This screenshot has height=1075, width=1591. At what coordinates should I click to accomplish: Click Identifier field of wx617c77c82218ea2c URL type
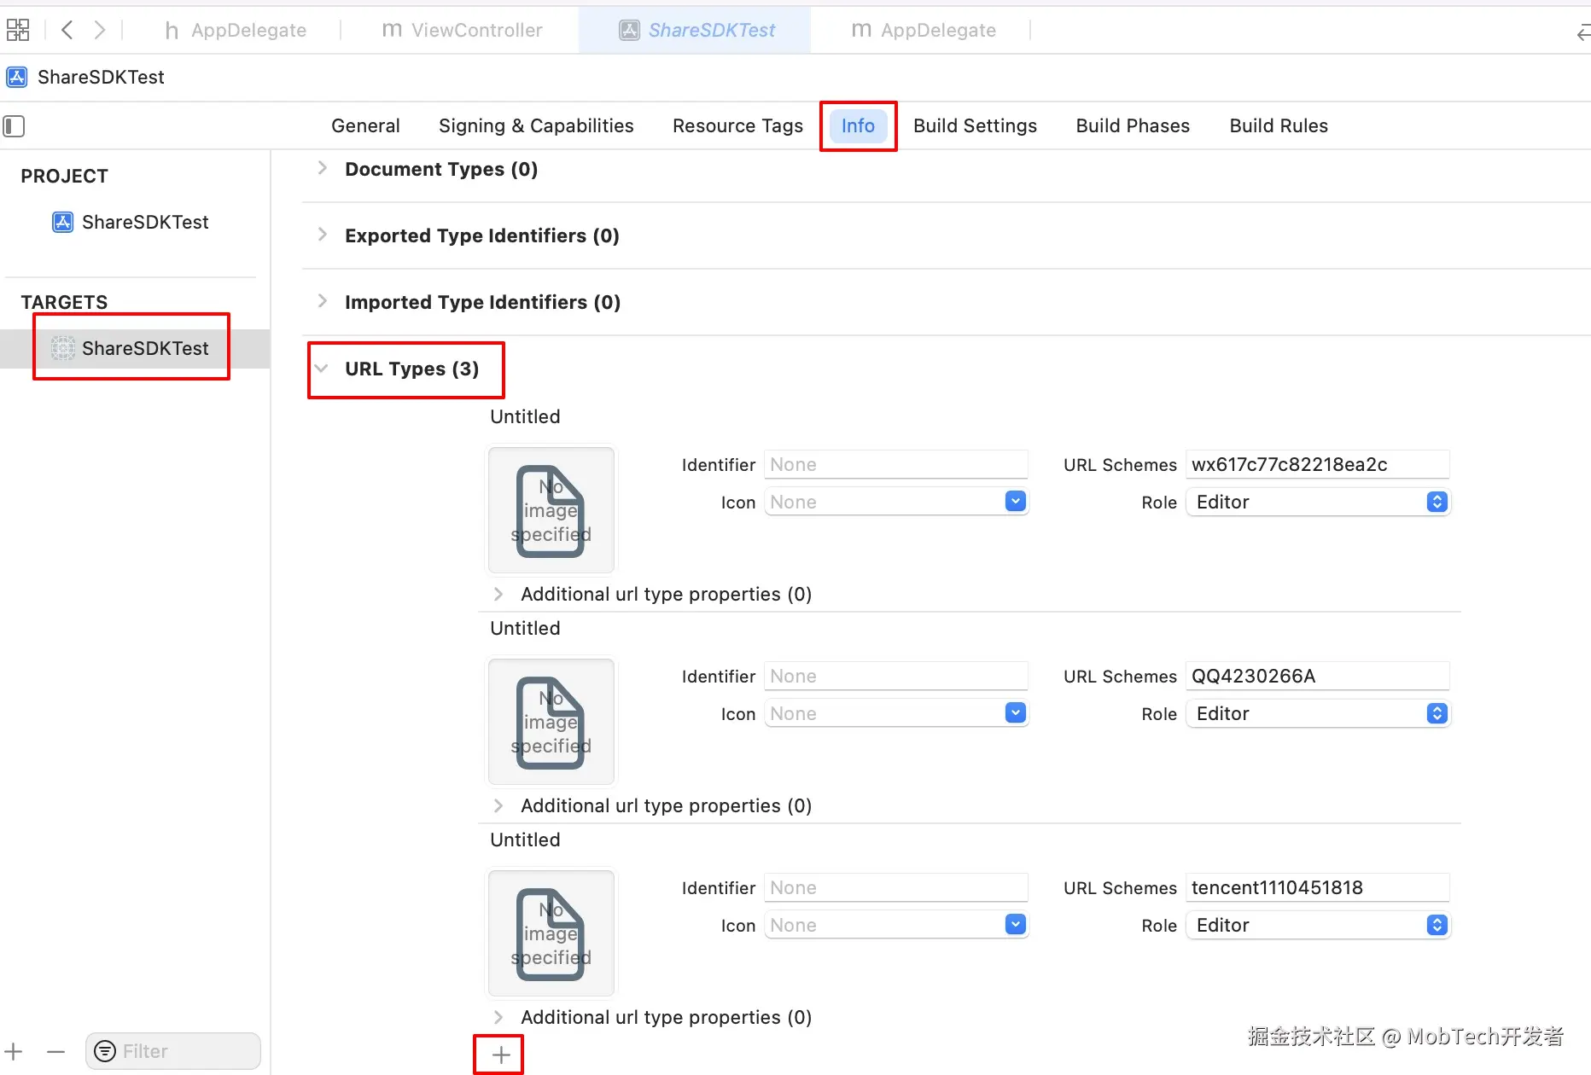[896, 464]
